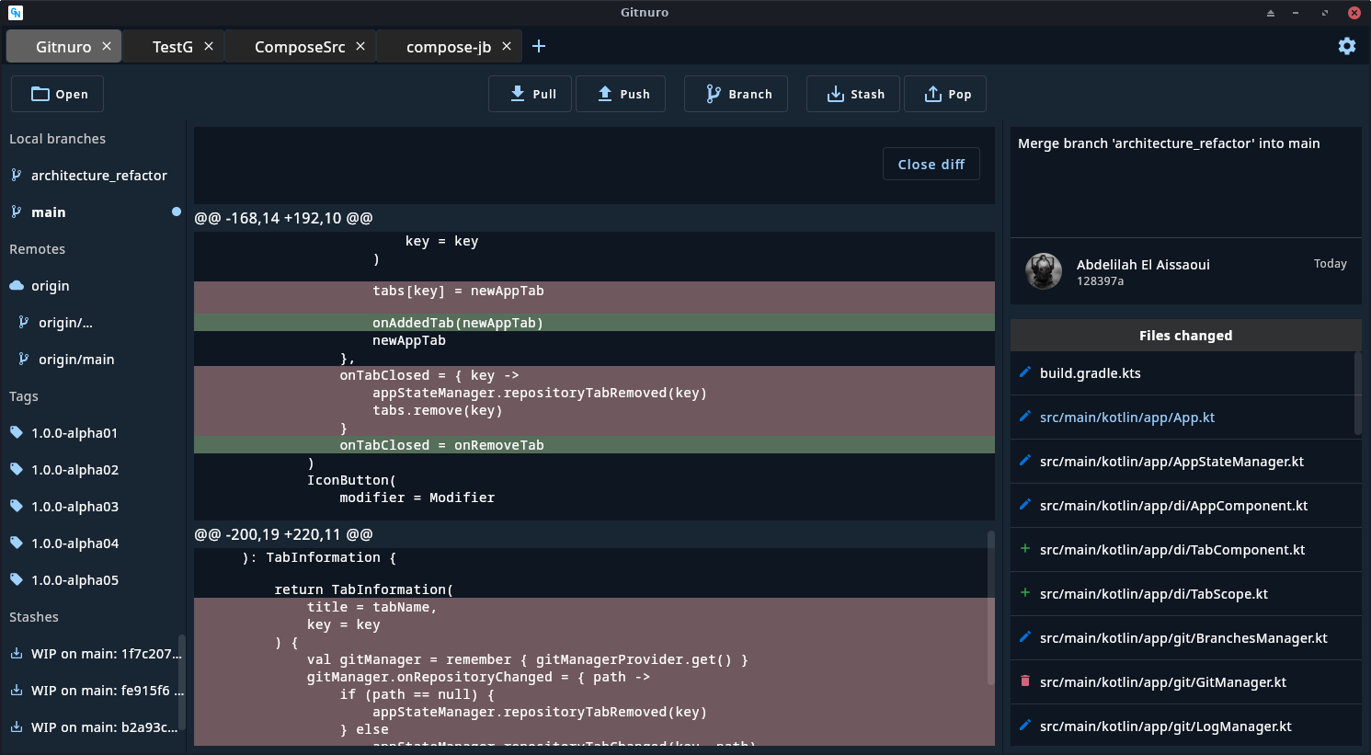This screenshot has height=755, width=1371.
Task: Click the files changed list scrollbar
Action: (x=1358, y=393)
